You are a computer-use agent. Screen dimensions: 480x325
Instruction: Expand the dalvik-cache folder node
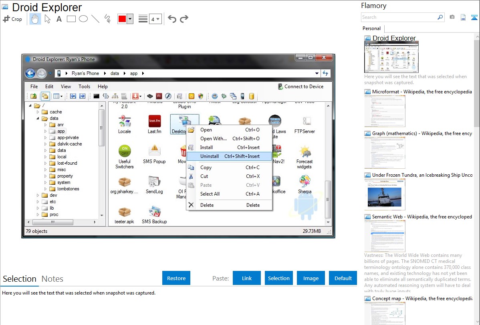point(46,144)
